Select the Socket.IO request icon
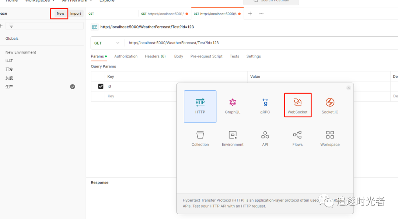The image size is (398, 219). click(x=330, y=102)
